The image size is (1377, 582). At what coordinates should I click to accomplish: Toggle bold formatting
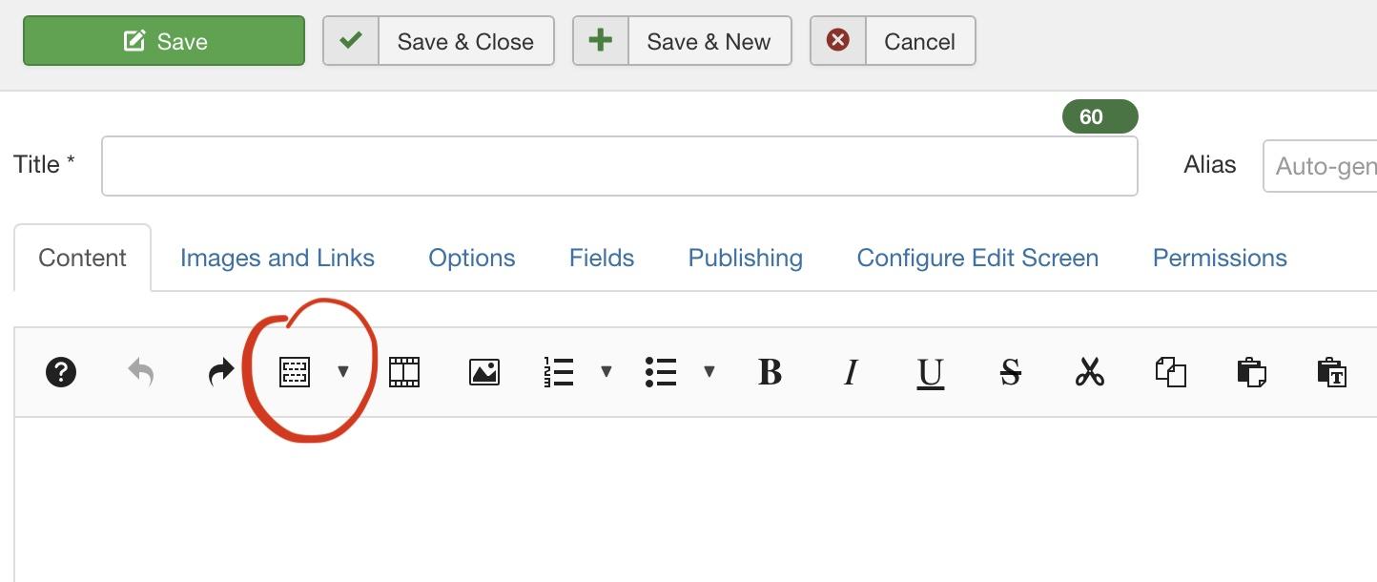(770, 372)
